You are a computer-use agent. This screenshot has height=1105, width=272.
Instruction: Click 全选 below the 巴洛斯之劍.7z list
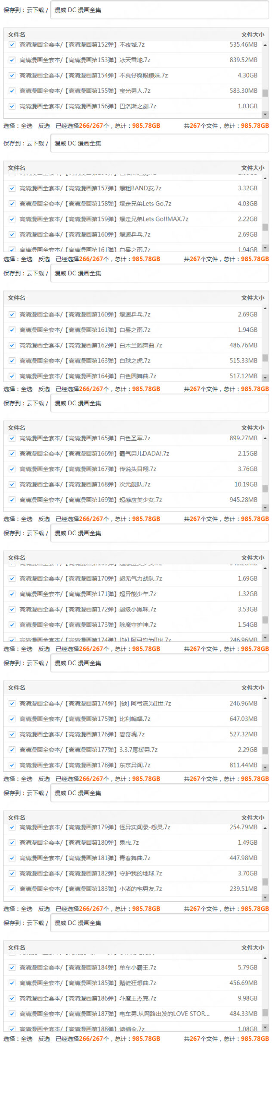pyautogui.click(x=27, y=126)
